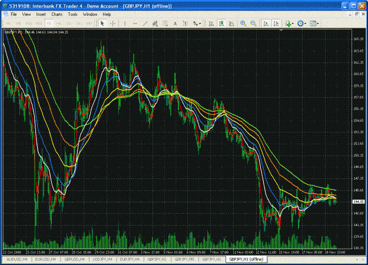The image size is (368, 265).
Task: Select the cursor arrow tool
Action: point(102,24)
